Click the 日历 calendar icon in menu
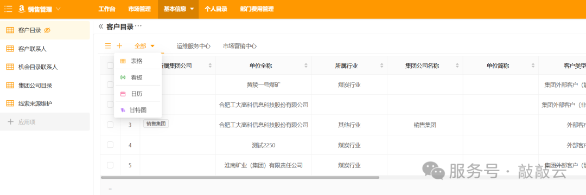This screenshot has width=586, height=195. point(123,94)
